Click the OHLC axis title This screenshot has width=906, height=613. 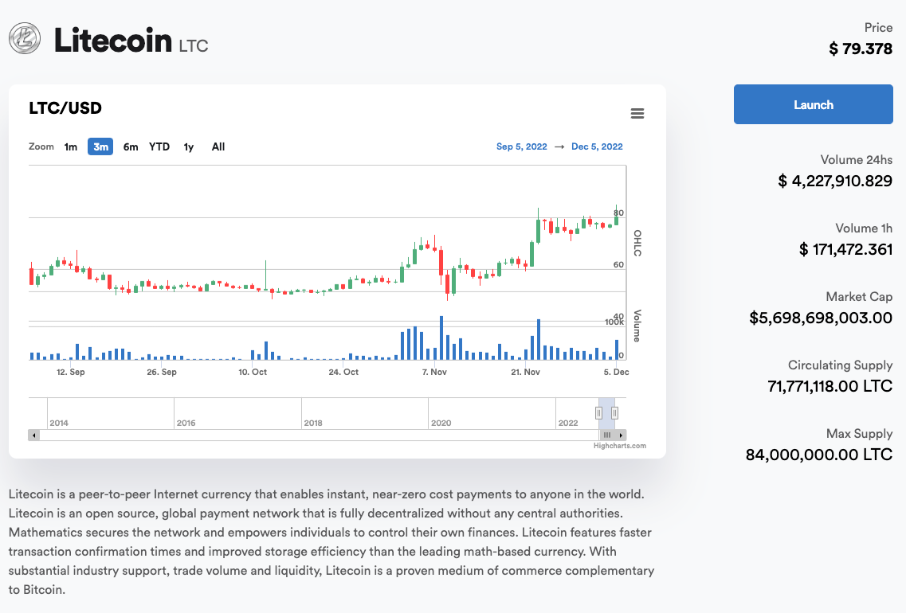(637, 243)
